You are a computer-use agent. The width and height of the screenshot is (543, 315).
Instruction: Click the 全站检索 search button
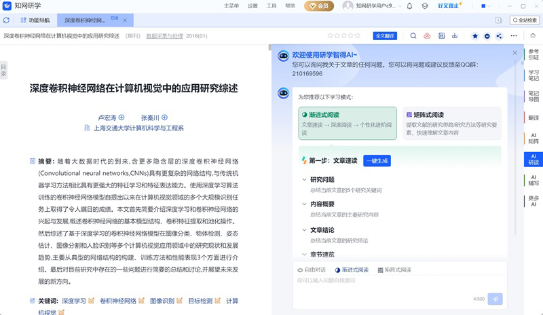pos(525,20)
